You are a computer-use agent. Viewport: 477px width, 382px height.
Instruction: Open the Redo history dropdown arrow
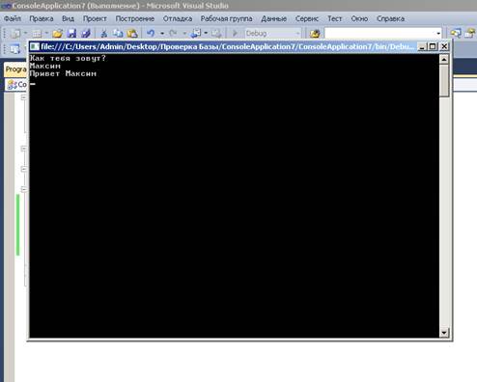184,34
